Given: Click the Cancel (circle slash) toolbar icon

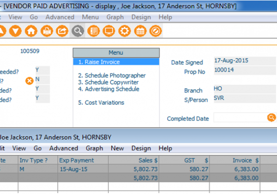Looking at the screenshot, I should (156, 31).
